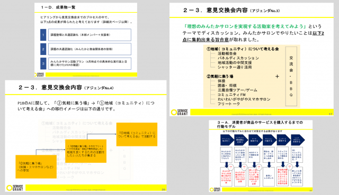The image size is (339, 195).
Task: Open the 1-D. 成果物一覧 slide title
Action: click(x=58, y=7)
